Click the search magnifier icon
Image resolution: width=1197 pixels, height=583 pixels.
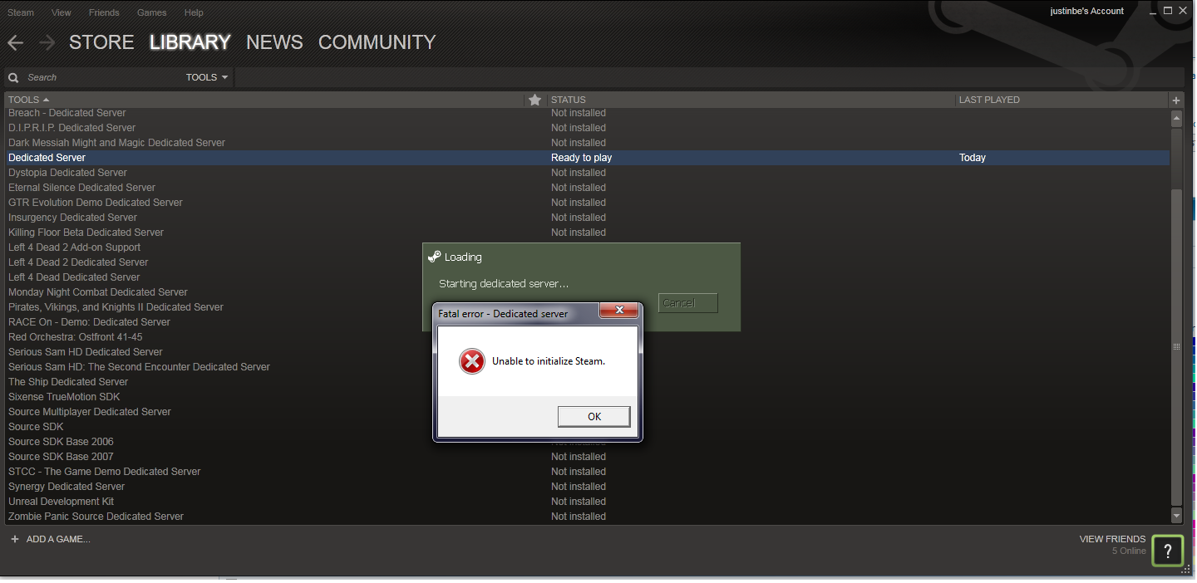click(13, 77)
